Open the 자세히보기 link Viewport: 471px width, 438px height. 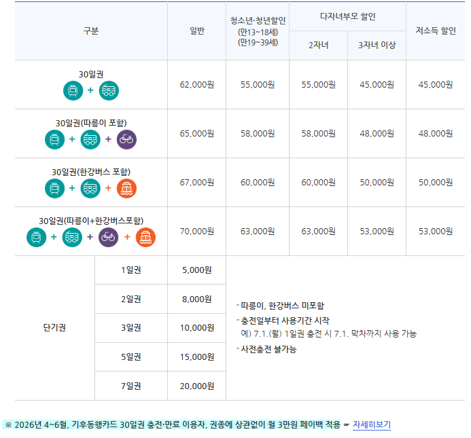372,425
